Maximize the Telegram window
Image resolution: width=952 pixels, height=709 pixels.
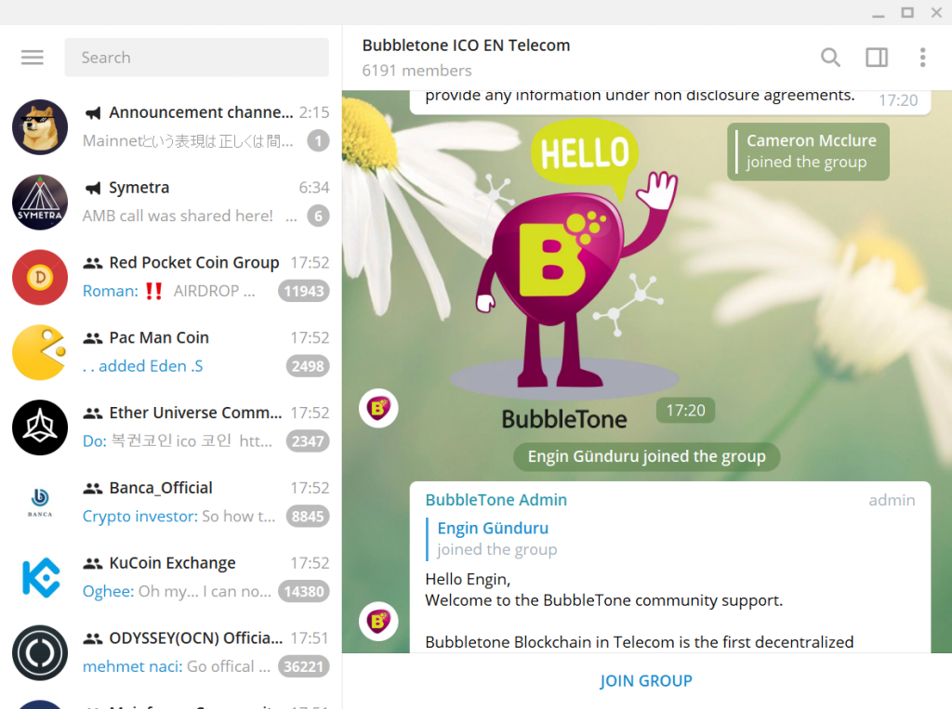point(907,12)
